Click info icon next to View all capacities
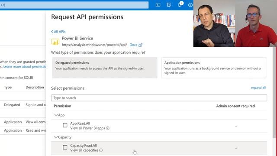Screen dimensions: 277x156 (x=101, y=150)
